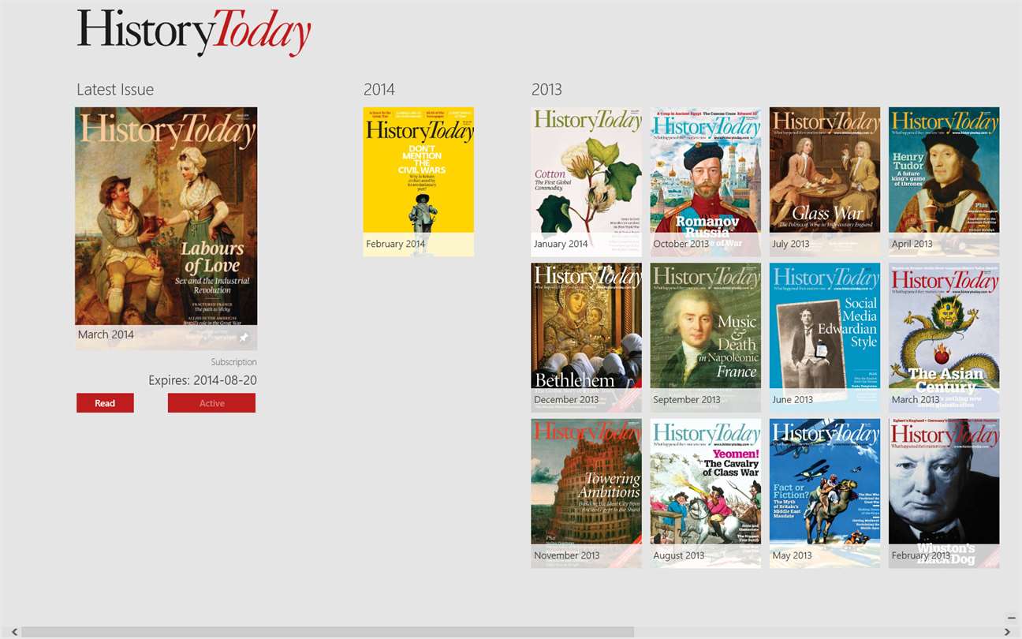Click the pin icon on the March 2014 cover
This screenshot has width=1022, height=639.
pyautogui.click(x=244, y=337)
